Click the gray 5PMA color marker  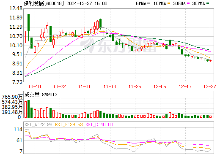tap(148, 3)
